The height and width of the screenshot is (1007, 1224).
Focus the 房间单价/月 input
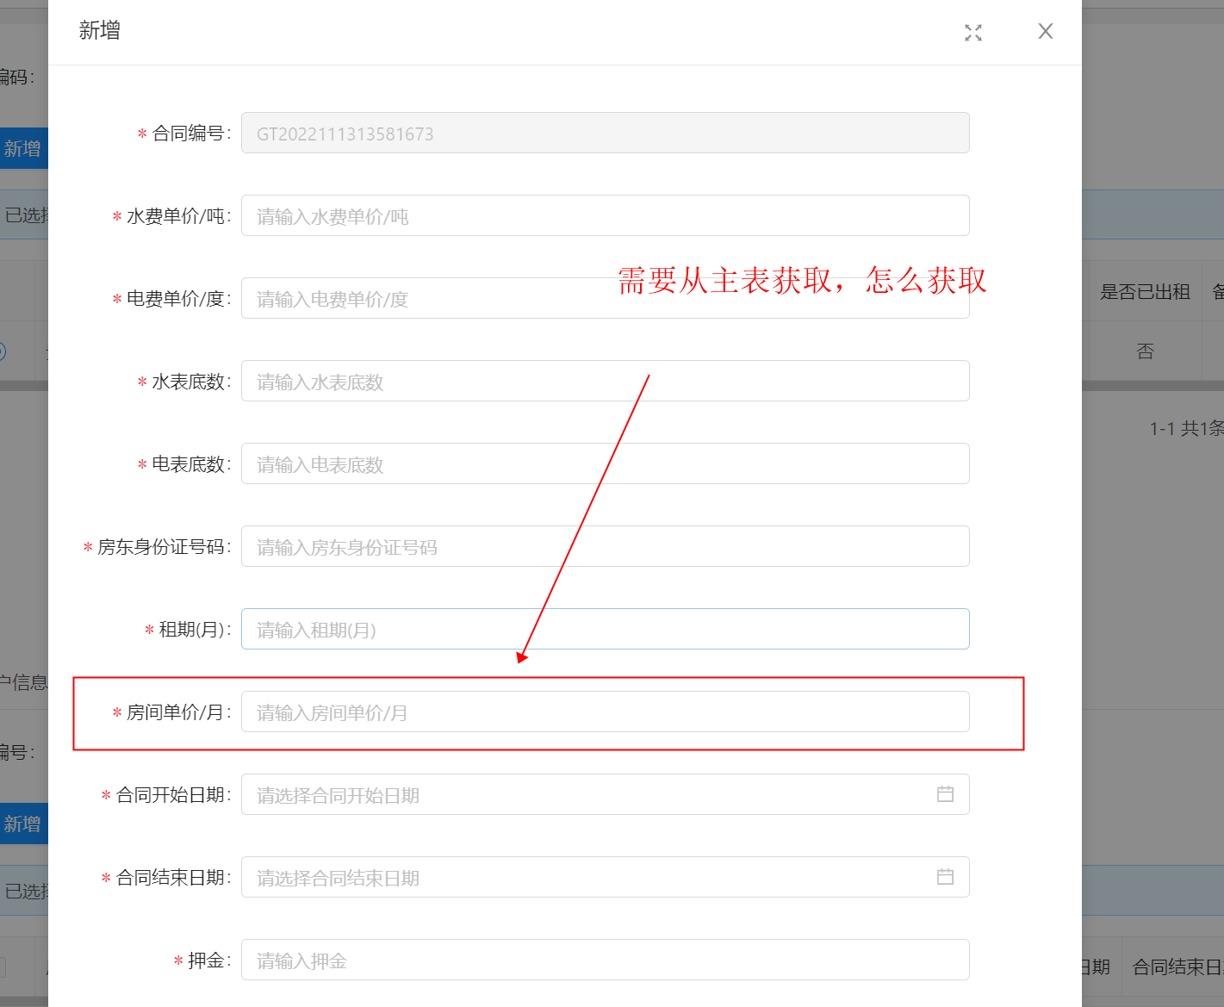pyautogui.click(x=605, y=712)
